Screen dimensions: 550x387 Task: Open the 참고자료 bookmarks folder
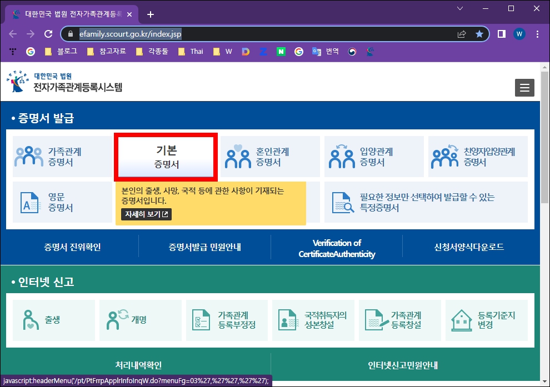click(111, 51)
